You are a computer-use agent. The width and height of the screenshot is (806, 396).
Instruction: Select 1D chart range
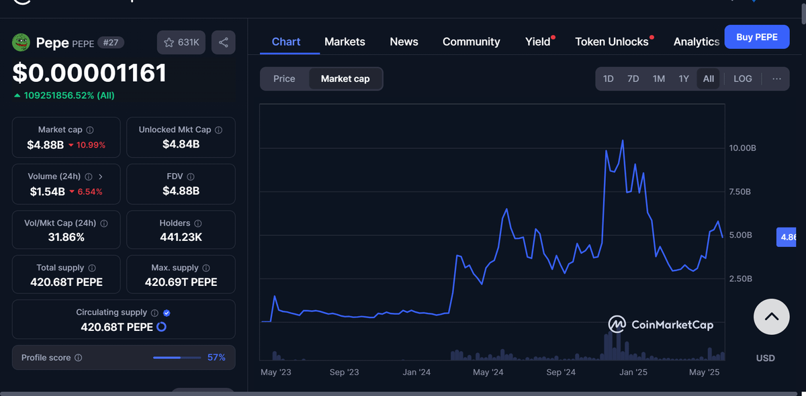609,79
